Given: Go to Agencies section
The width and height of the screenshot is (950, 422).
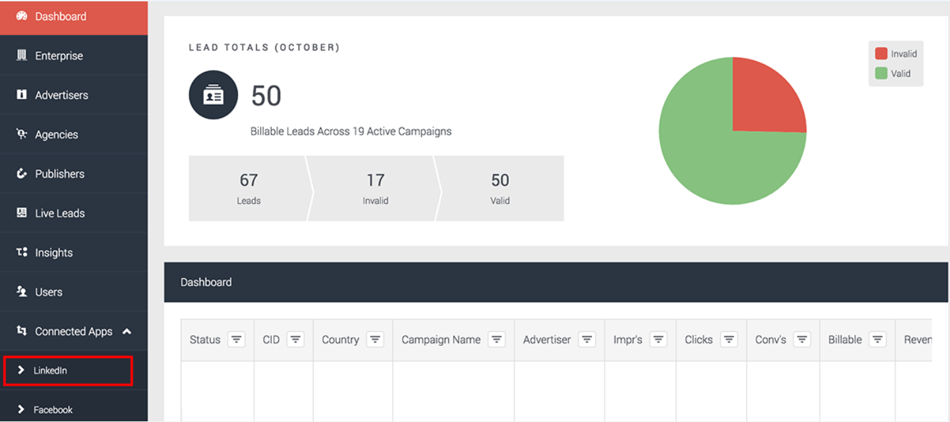Looking at the screenshot, I should 73,134.
